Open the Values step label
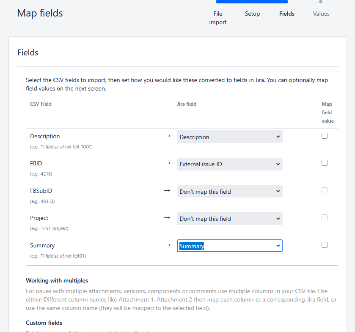 pos(321,14)
